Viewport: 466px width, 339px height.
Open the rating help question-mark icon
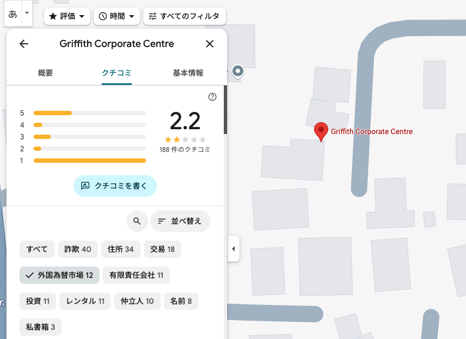coord(212,97)
